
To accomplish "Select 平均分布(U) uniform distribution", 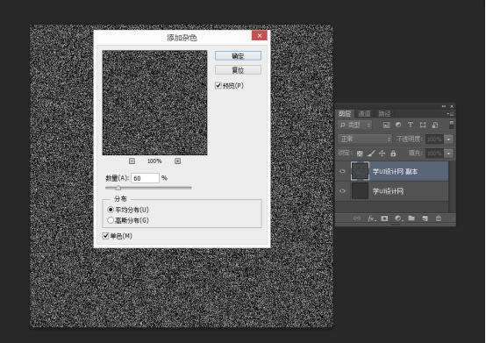I will point(111,210).
